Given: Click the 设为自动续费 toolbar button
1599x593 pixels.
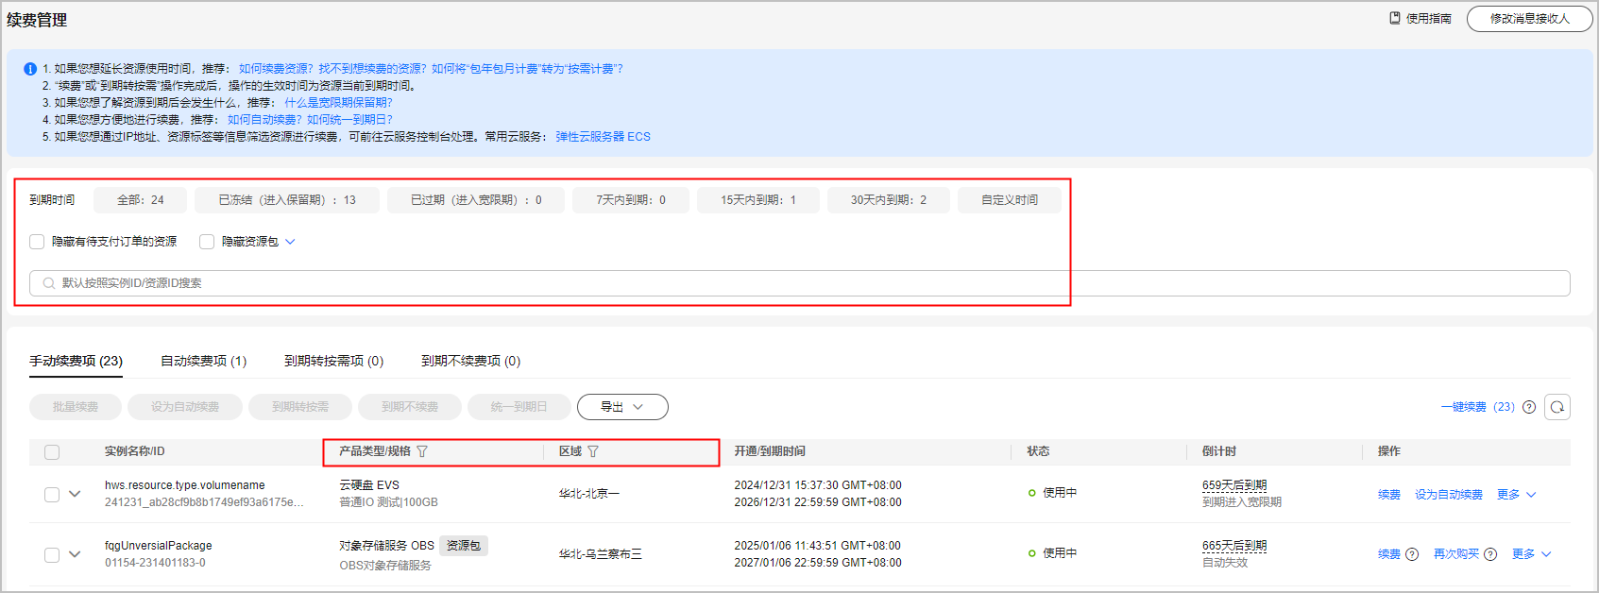Looking at the screenshot, I should click(x=185, y=407).
